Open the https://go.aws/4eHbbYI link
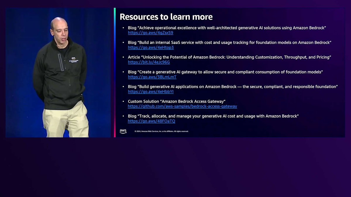The image size is (351, 197). coord(151,92)
